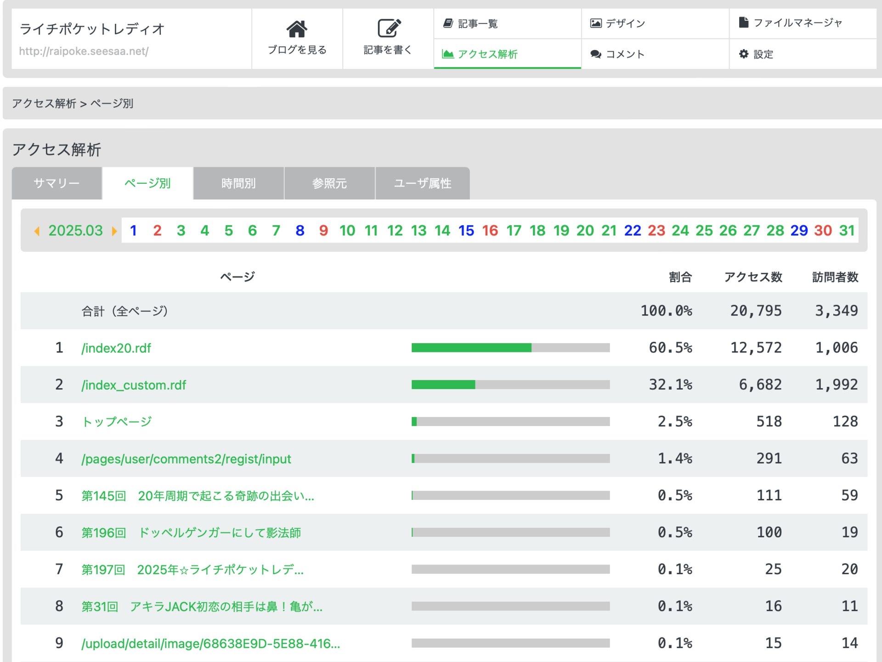Switch to the 参照元 tab

pyautogui.click(x=329, y=183)
